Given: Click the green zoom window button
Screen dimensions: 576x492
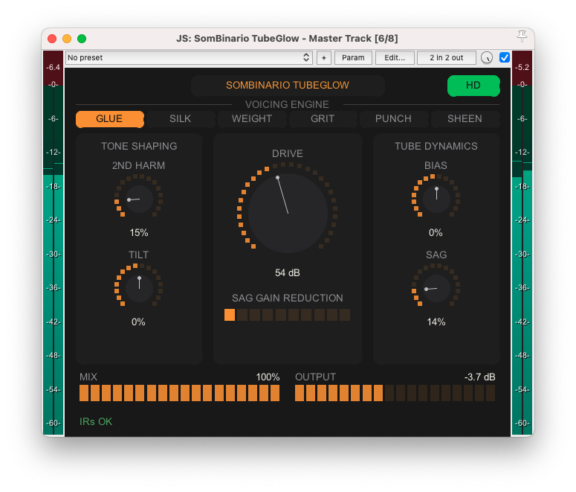Looking at the screenshot, I should [82, 39].
